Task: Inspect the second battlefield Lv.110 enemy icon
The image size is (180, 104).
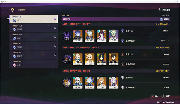Action: pyautogui.click(x=67, y=59)
